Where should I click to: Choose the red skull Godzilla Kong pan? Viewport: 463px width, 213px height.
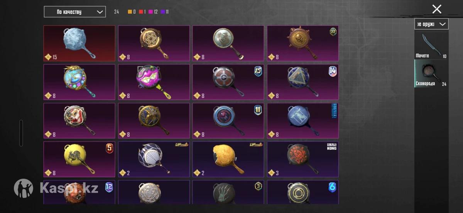tap(302, 159)
